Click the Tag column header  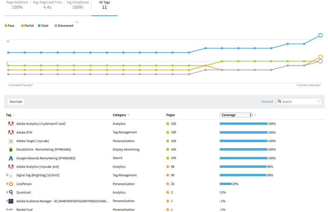tap(9, 115)
